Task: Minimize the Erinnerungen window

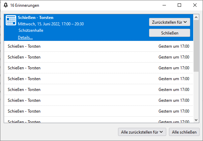Action: (164, 5)
